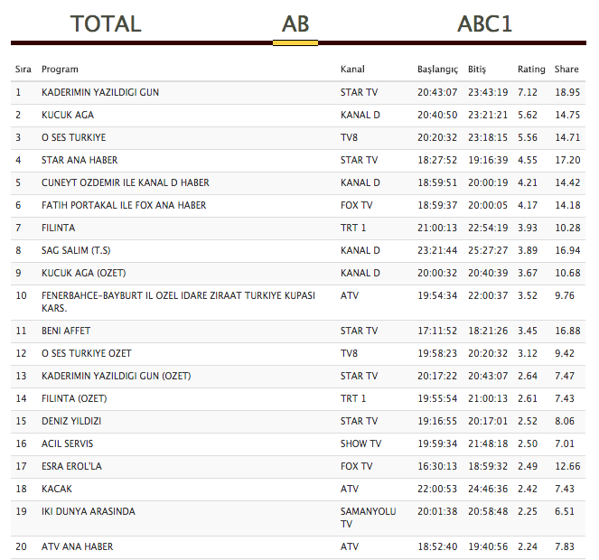Click FOX TV channel in ESRA EROL'LA row
The image size is (599, 560).
(357, 466)
